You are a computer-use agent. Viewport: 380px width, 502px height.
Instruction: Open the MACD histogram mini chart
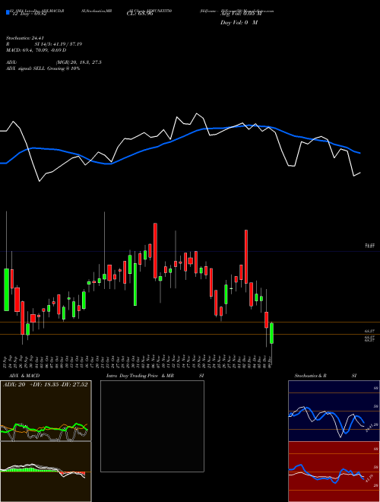pos(46,472)
